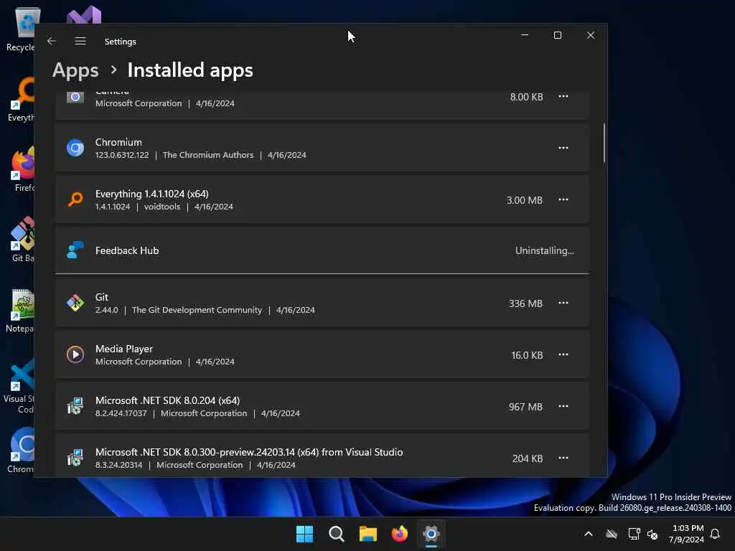Select Microsoft .NET SDK 8.0.204 (x64) name
Image resolution: width=735 pixels, height=551 pixels.
tap(167, 400)
